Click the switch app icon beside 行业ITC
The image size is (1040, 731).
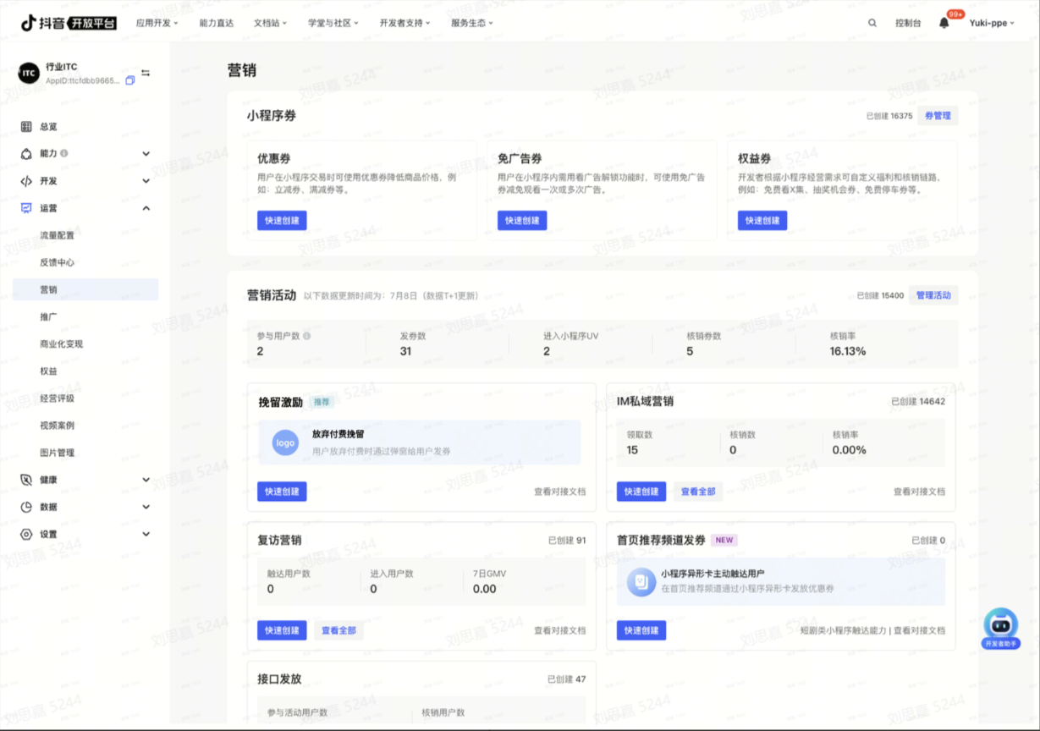[x=146, y=73]
